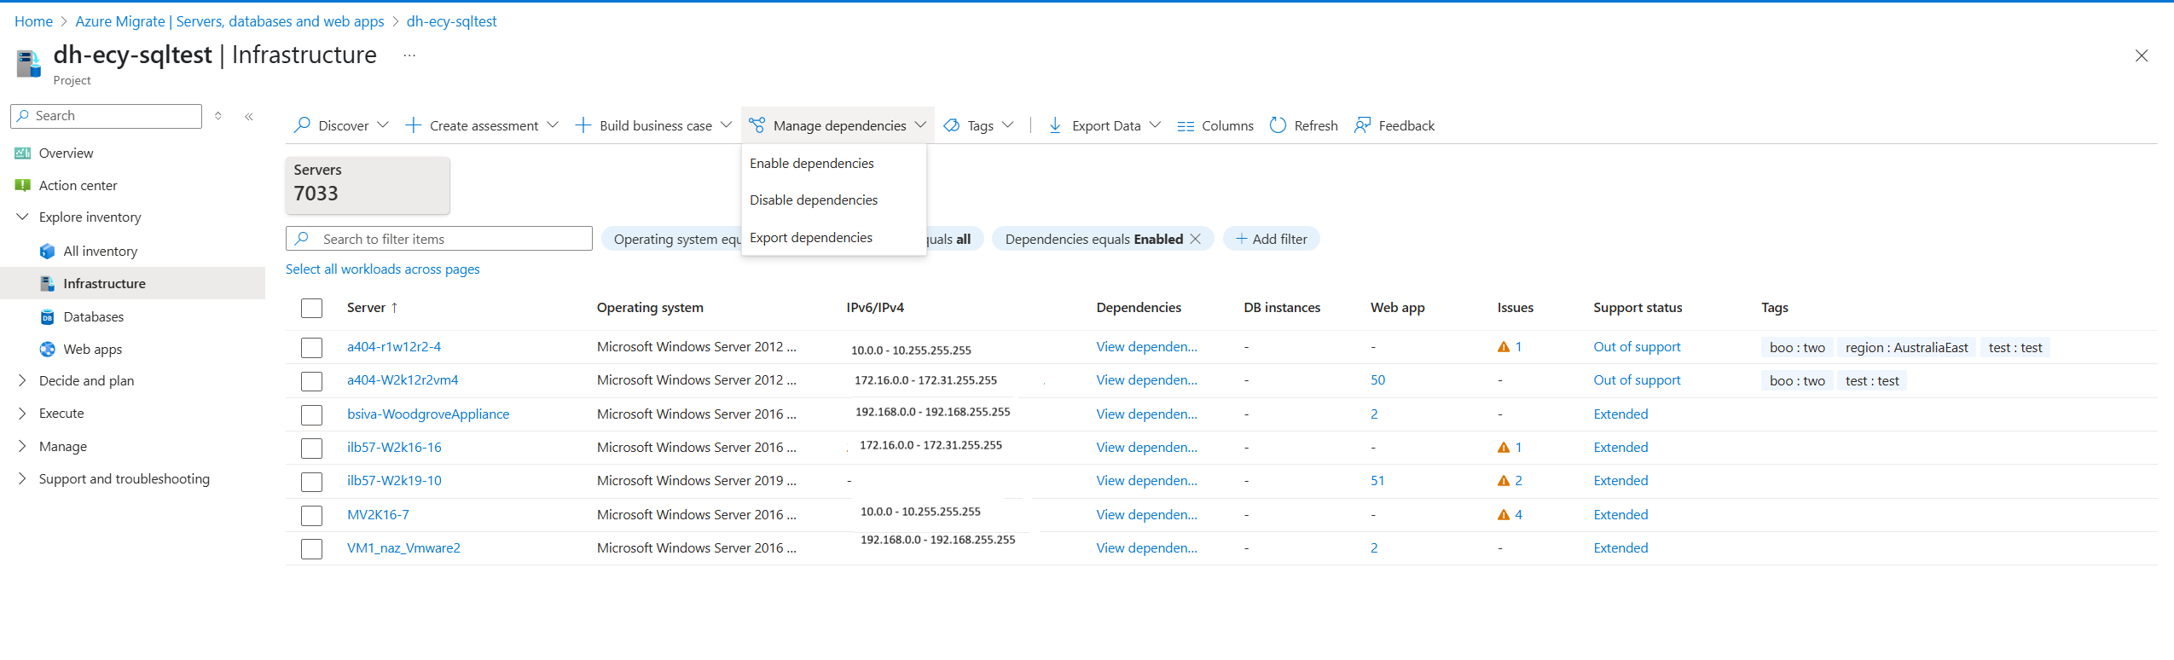Image resolution: width=2174 pixels, height=660 pixels.
Task: Click Select all workloads across pages
Action: [383, 269]
